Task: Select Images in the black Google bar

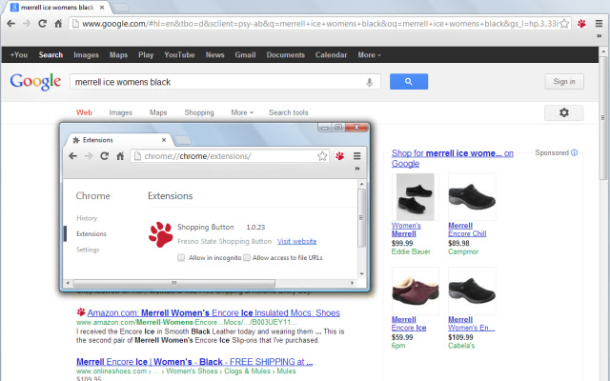Action: [86, 55]
